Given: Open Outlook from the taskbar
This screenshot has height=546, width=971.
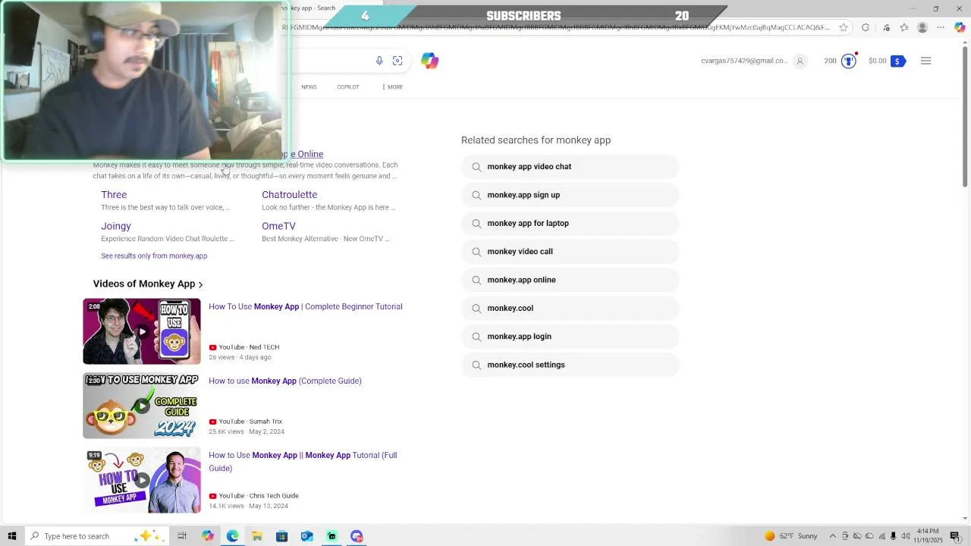Looking at the screenshot, I should click(306, 536).
